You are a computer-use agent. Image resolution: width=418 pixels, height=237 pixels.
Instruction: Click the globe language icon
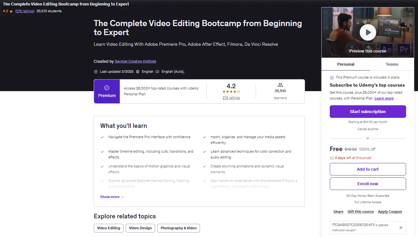[138, 71]
